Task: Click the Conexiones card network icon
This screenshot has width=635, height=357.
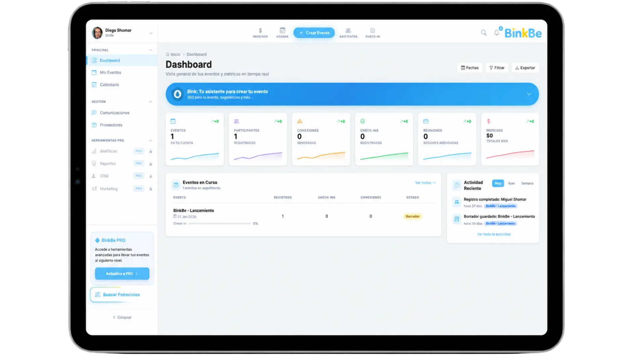Action: 300,121
